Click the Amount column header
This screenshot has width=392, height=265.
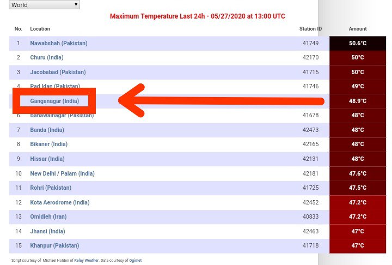coord(358,29)
